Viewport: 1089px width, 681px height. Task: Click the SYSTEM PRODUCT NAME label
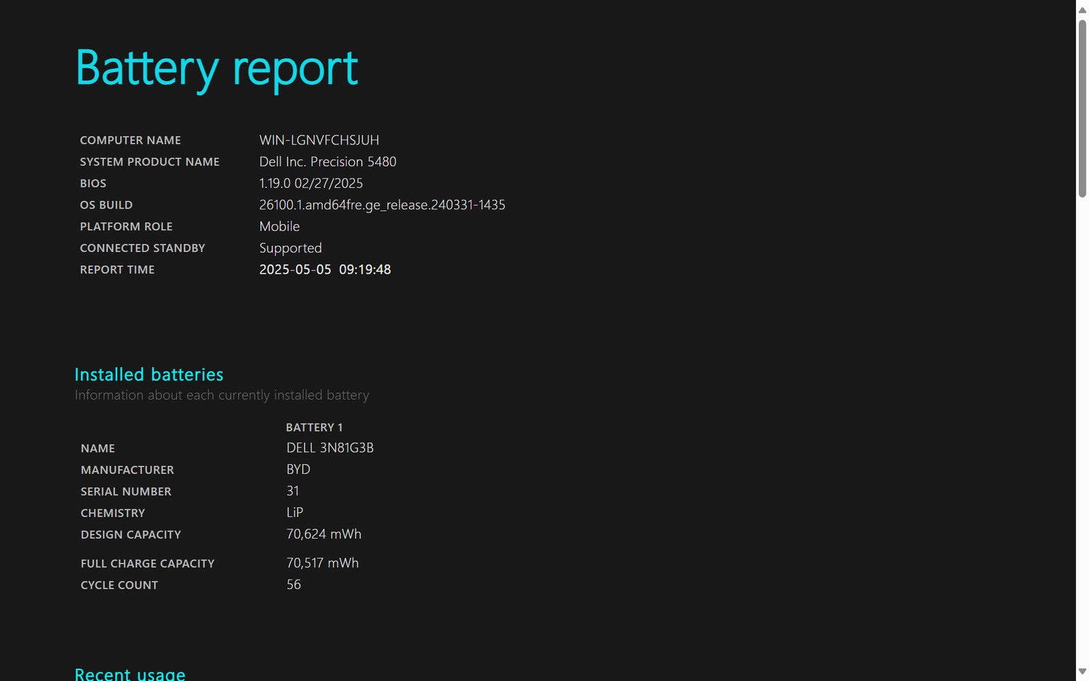(150, 162)
